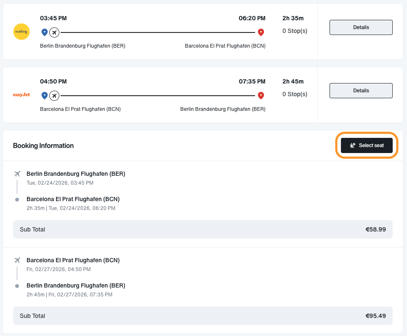This screenshot has height=336, width=407.
Task: Click 0 Stop(s) on the easyJet flight
Action: pos(295,94)
